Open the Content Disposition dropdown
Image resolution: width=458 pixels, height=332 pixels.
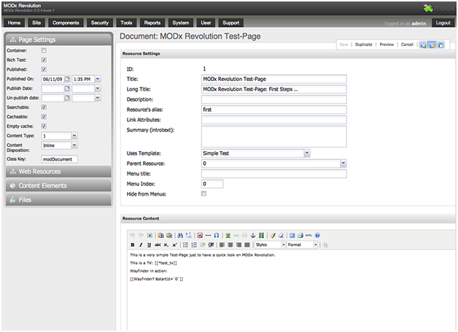(x=74, y=145)
